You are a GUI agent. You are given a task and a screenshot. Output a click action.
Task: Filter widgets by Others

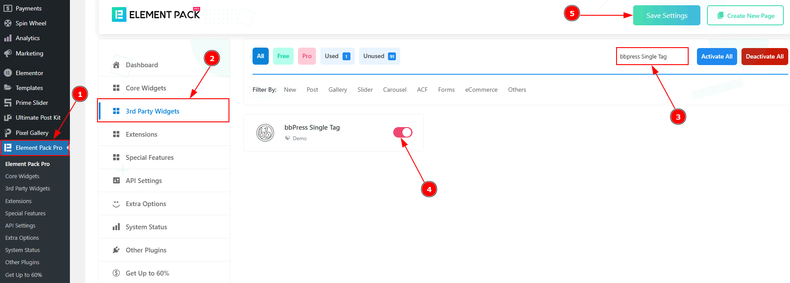pyautogui.click(x=517, y=90)
